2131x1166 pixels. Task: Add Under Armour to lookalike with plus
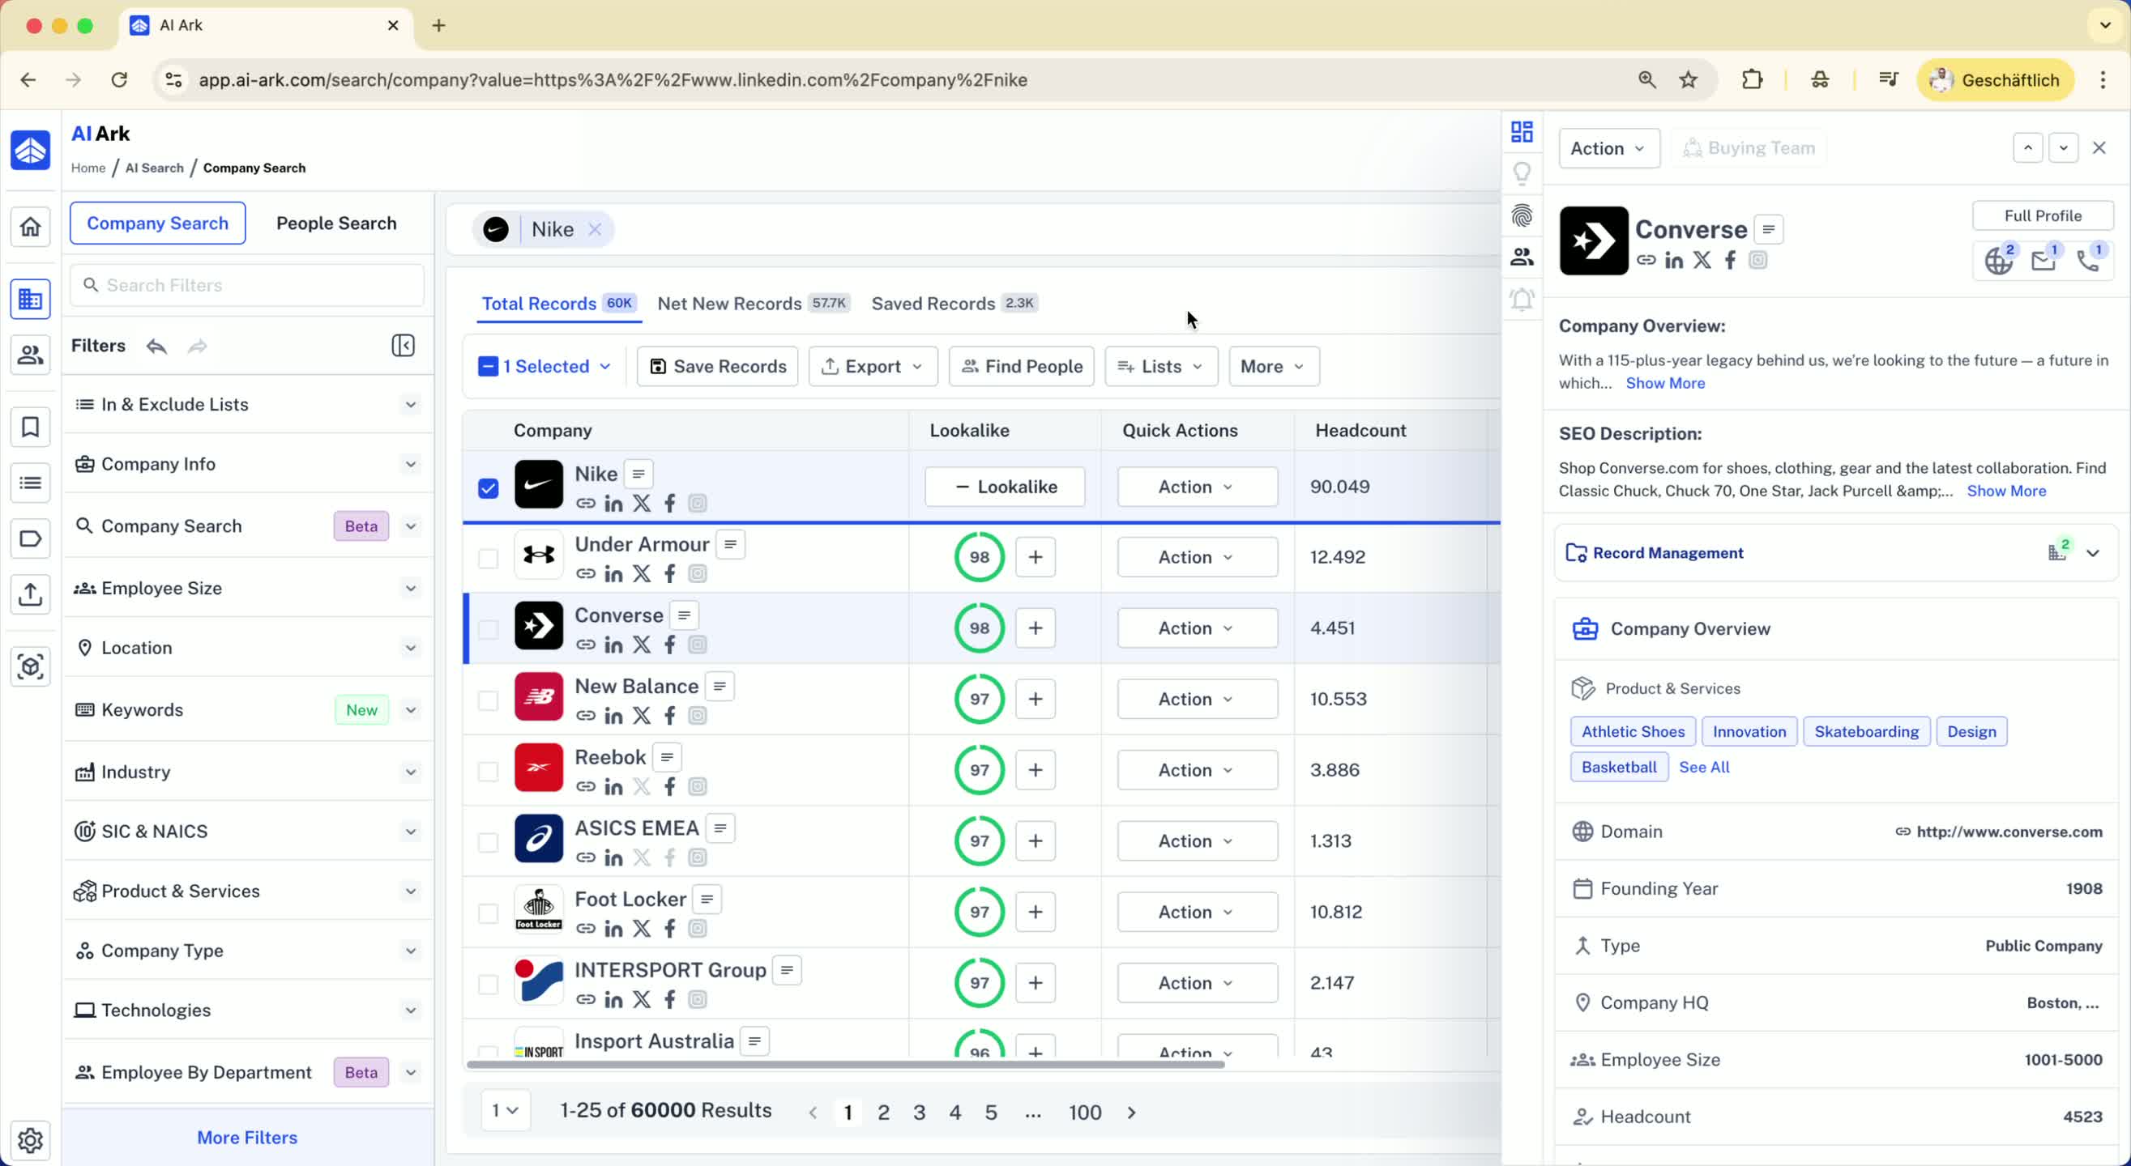coord(1035,557)
